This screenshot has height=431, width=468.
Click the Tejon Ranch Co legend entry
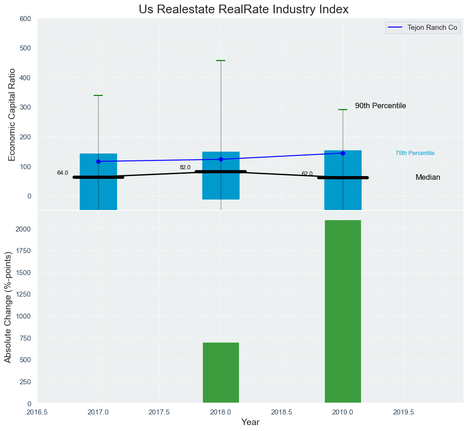[432, 28]
